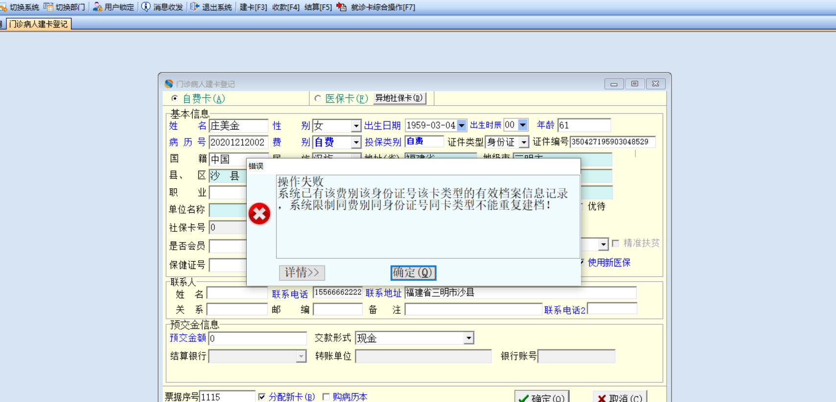Click the 联系电话 field 15566662222
This screenshot has height=402, width=836.
pyautogui.click(x=338, y=292)
